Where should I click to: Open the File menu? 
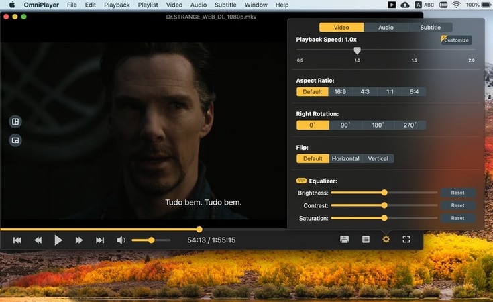[72, 5]
